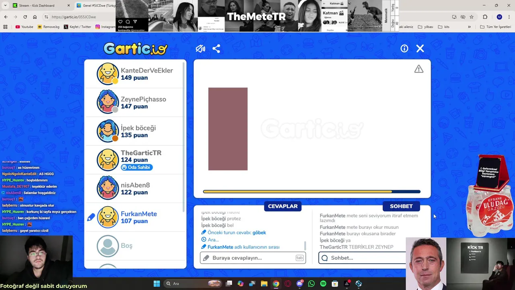Viewport: 515px width, 290px height.
Task: Click the browser forward arrow
Action: 15,17
